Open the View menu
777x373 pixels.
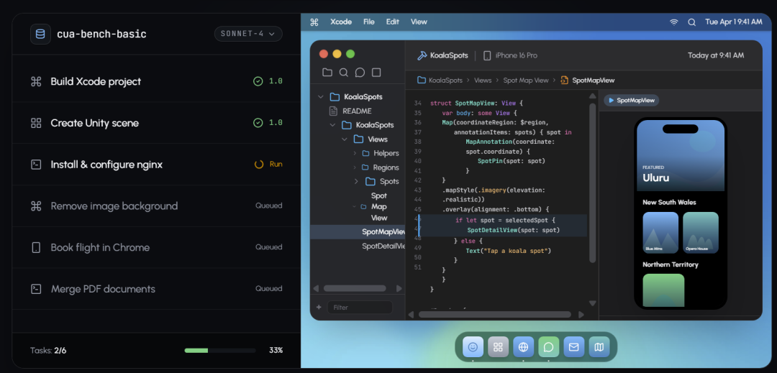[x=419, y=22]
